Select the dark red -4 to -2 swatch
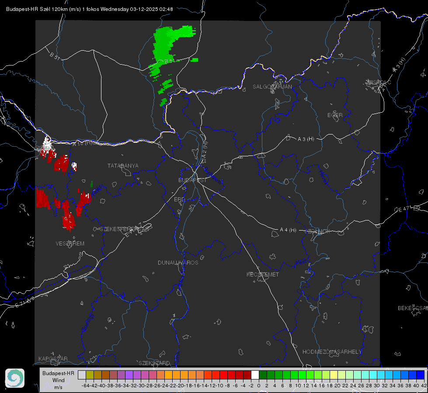Image resolution: width=428 pixels, height=393 pixels. pyautogui.click(x=247, y=375)
